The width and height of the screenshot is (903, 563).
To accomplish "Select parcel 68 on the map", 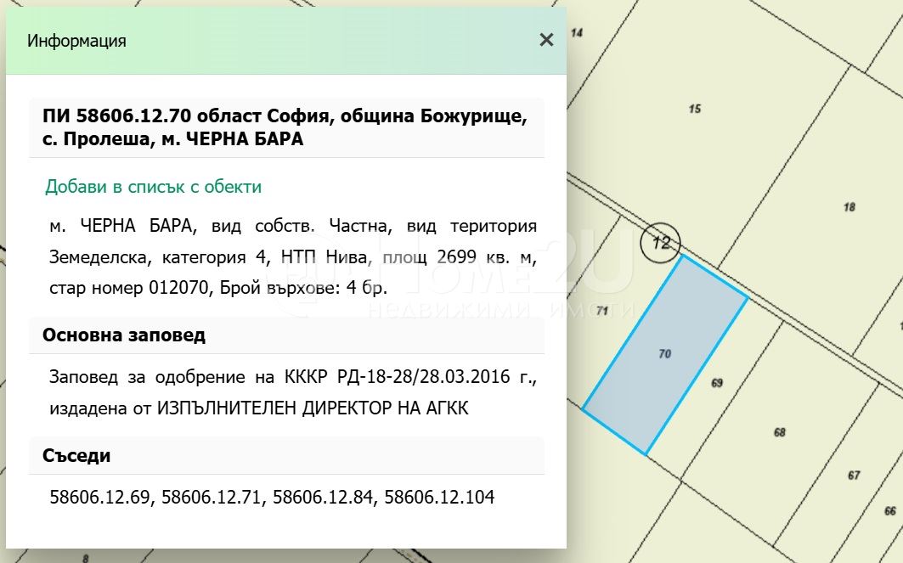I will tap(779, 432).
